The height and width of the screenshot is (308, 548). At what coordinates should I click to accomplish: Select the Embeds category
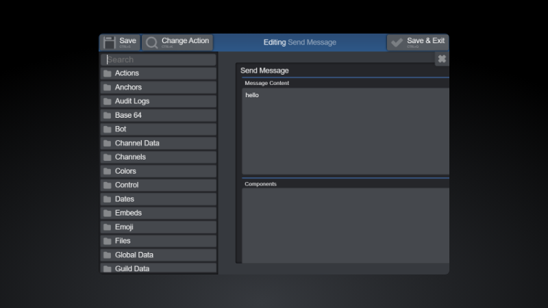point(128,213)
